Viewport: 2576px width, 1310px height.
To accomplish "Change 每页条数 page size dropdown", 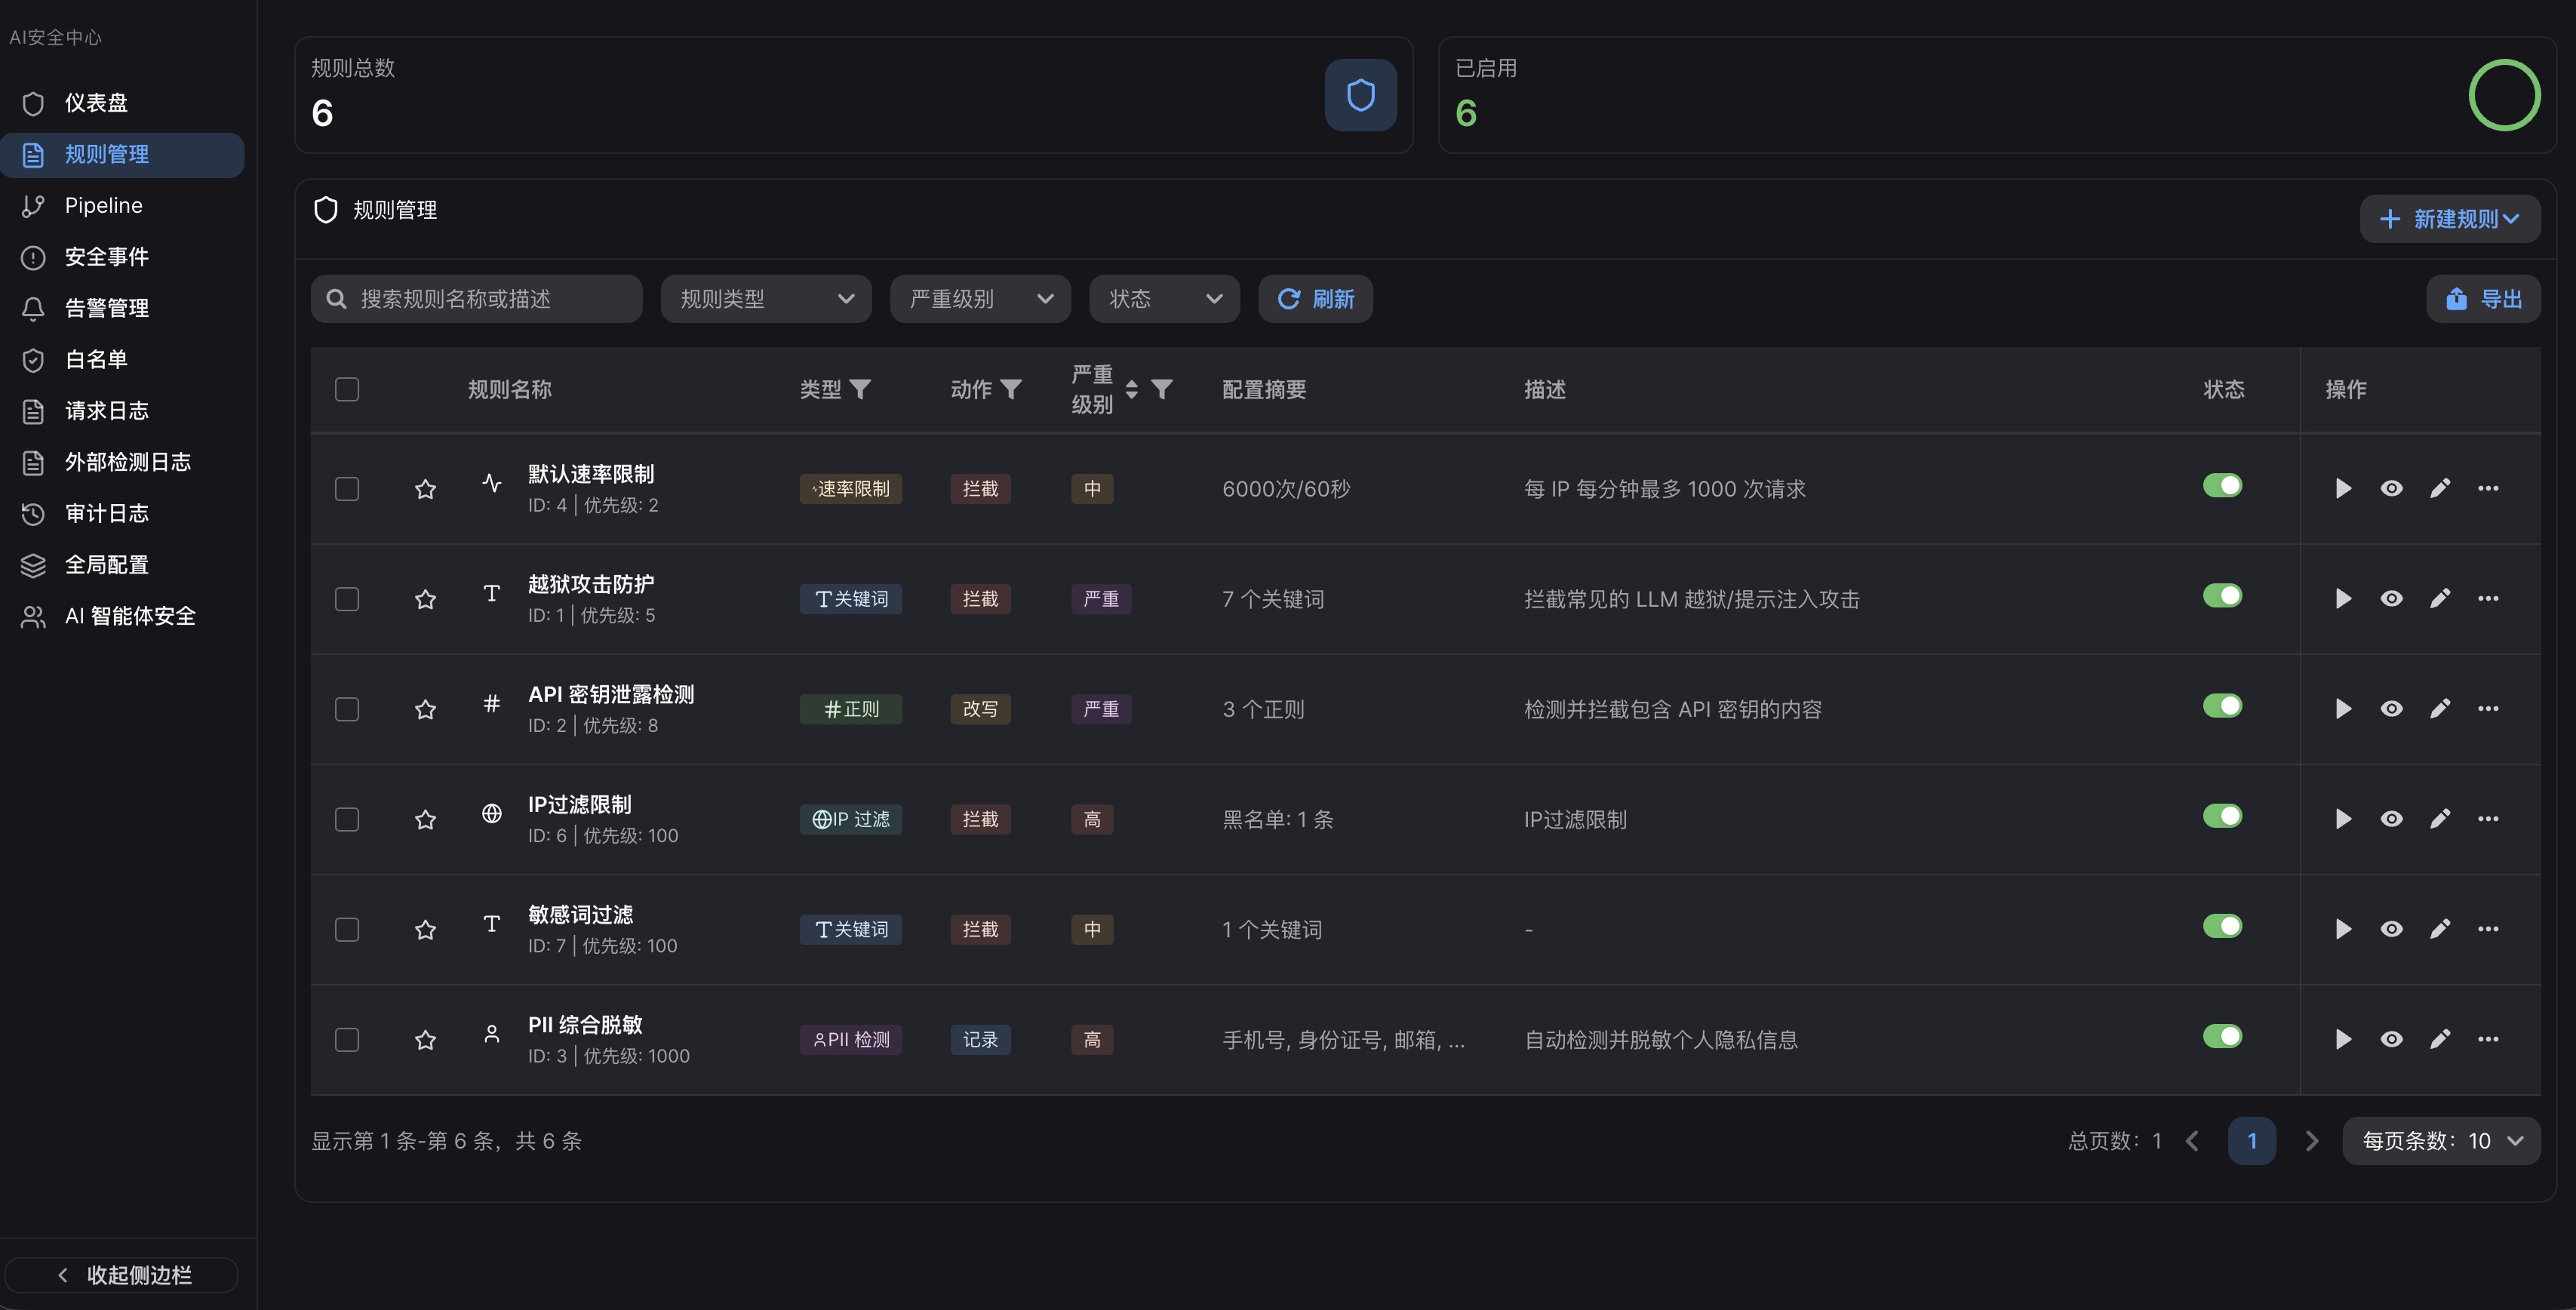I will [x=2440, y=1140].
